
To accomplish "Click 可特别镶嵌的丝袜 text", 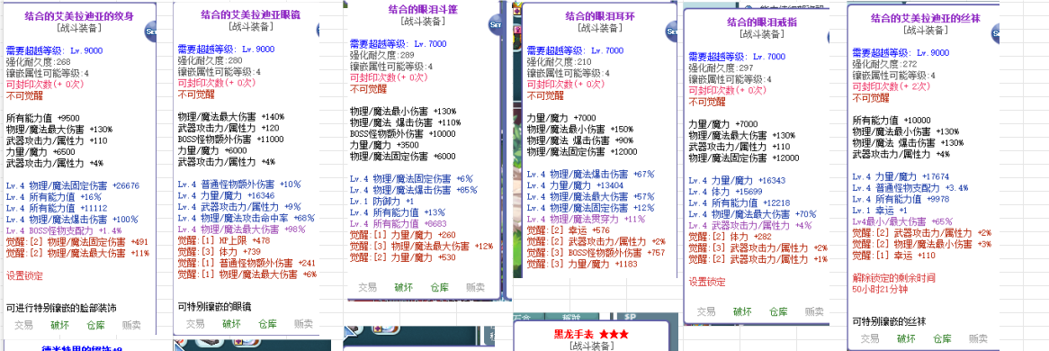I will pyautogui.click(x=889, y=321).
